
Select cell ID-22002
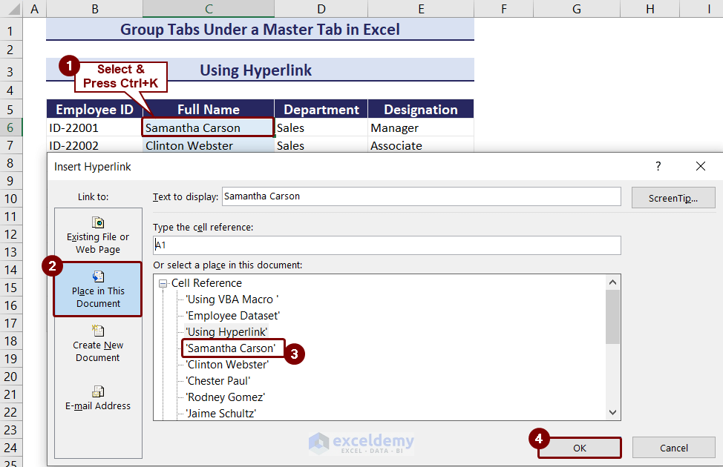[94, 145]
